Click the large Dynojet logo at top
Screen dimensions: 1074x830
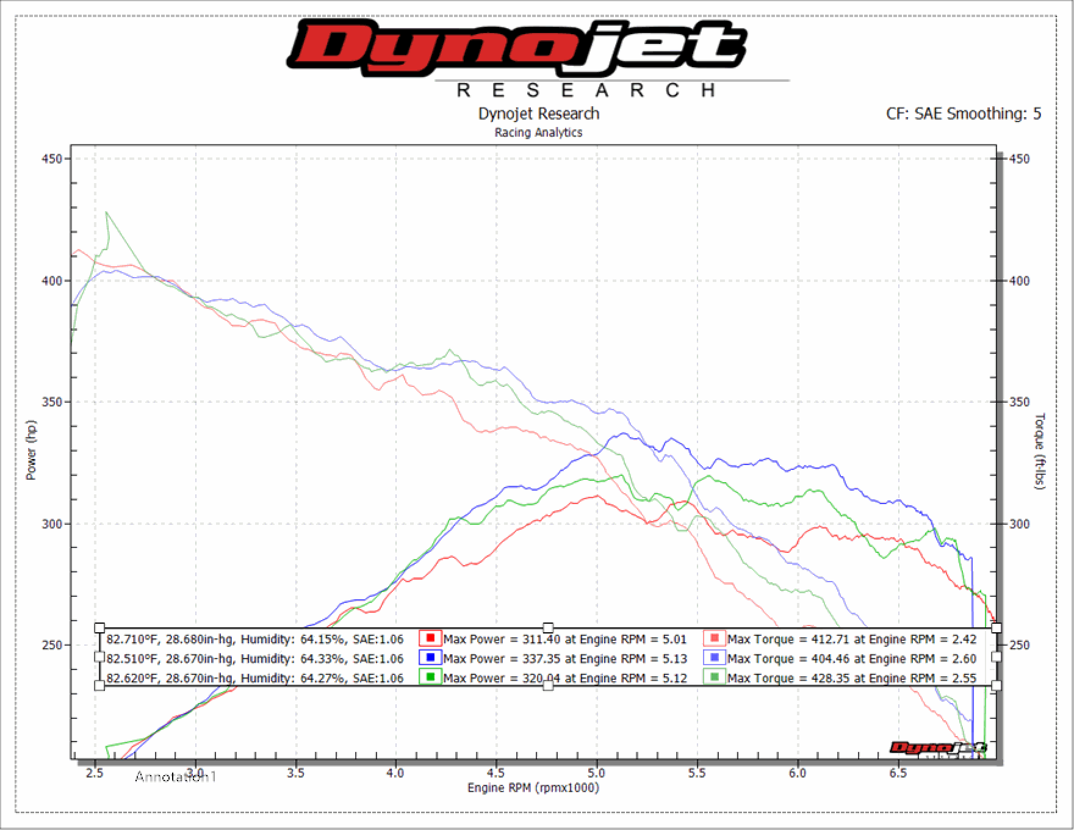(x=537, y=58)
